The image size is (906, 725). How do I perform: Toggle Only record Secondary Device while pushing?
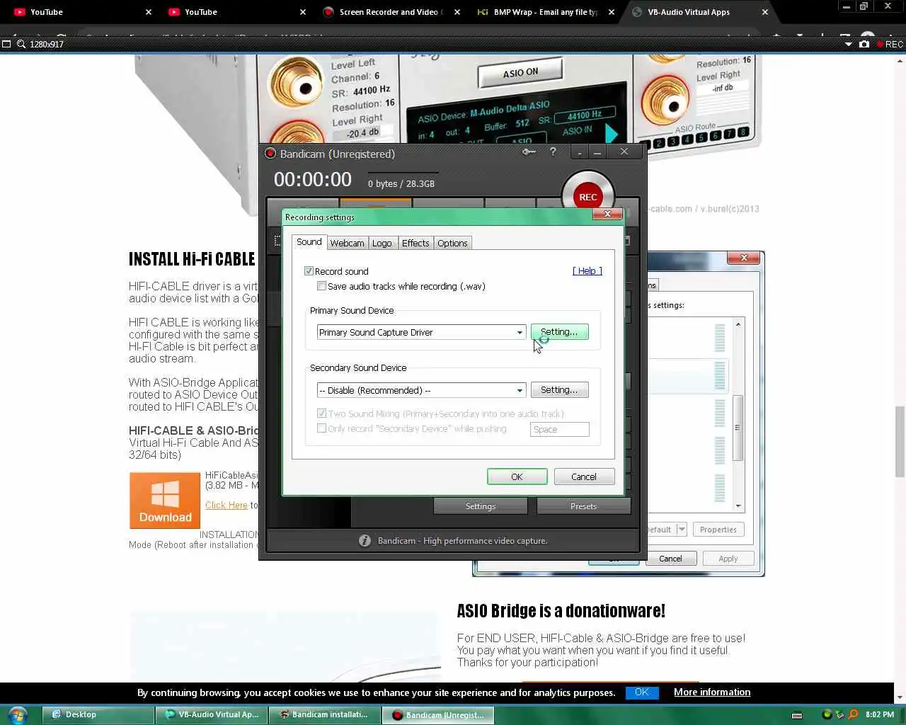(x=321, y=428)
